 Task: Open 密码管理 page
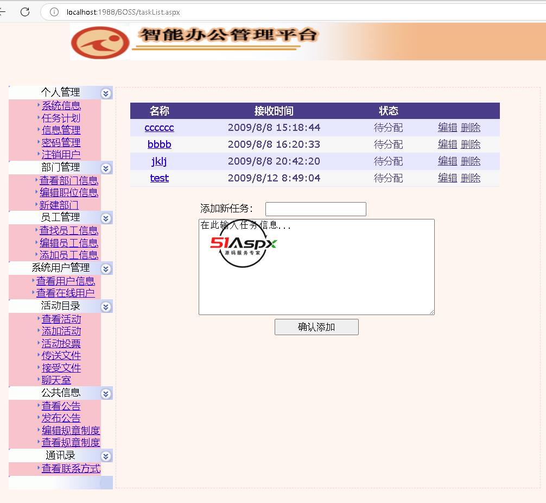click(x=61, y=142)
